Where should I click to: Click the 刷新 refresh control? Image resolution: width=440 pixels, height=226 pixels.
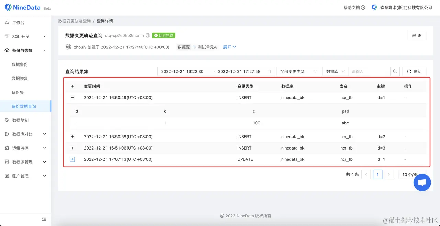tap(414, 71)
